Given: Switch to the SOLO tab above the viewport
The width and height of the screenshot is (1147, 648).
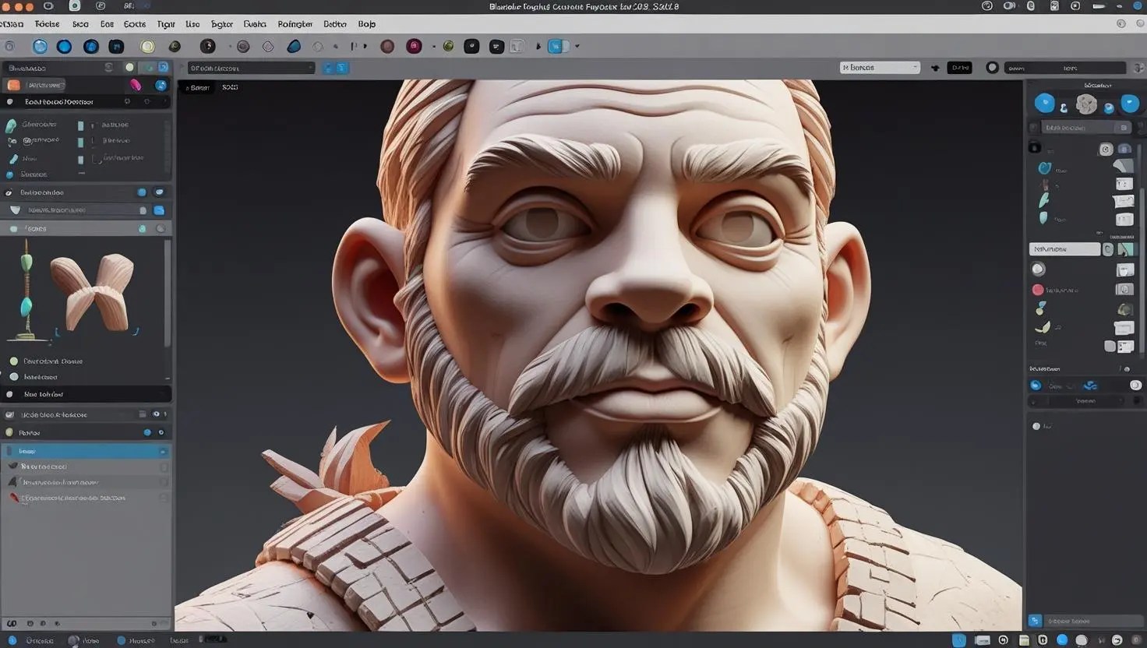Looking at the screenshot, I should pyautogui.click(x=229, y=87).
